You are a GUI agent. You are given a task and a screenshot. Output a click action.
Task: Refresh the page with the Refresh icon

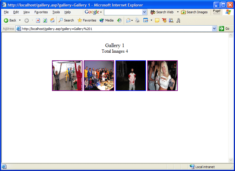(45, 20)
